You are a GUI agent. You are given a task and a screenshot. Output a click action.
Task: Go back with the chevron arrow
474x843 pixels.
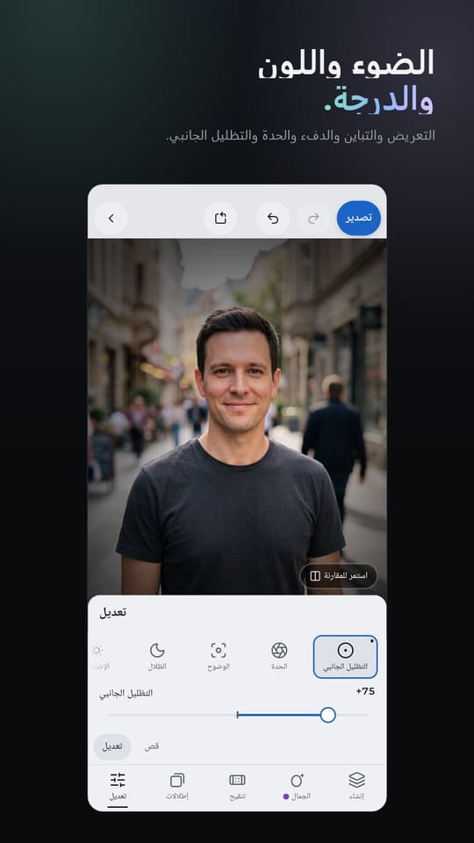111,219
